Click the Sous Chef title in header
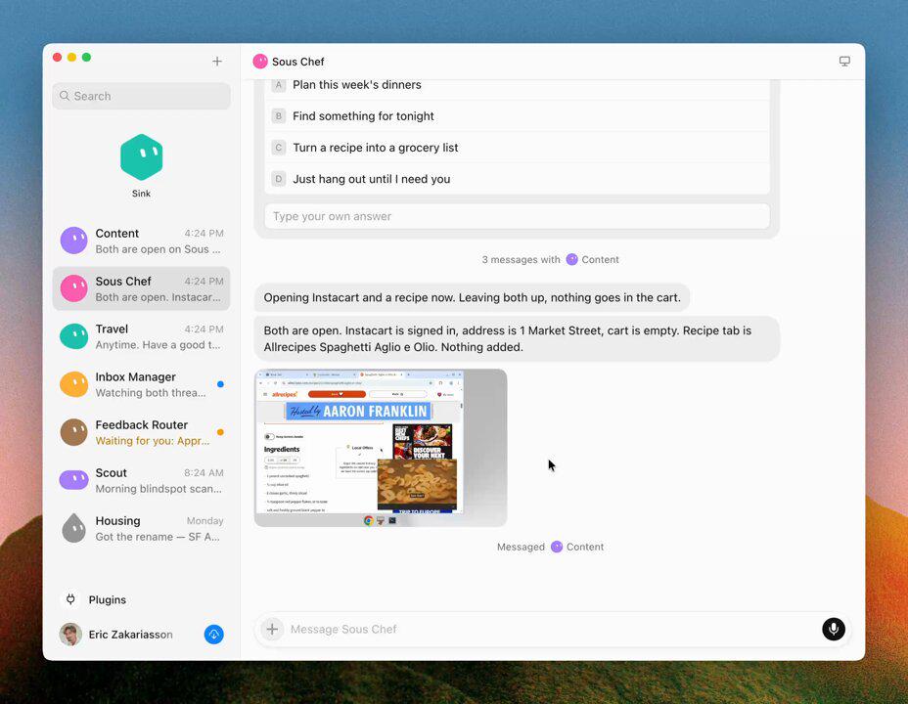The image size is (908, 704). tap(297, 62)
